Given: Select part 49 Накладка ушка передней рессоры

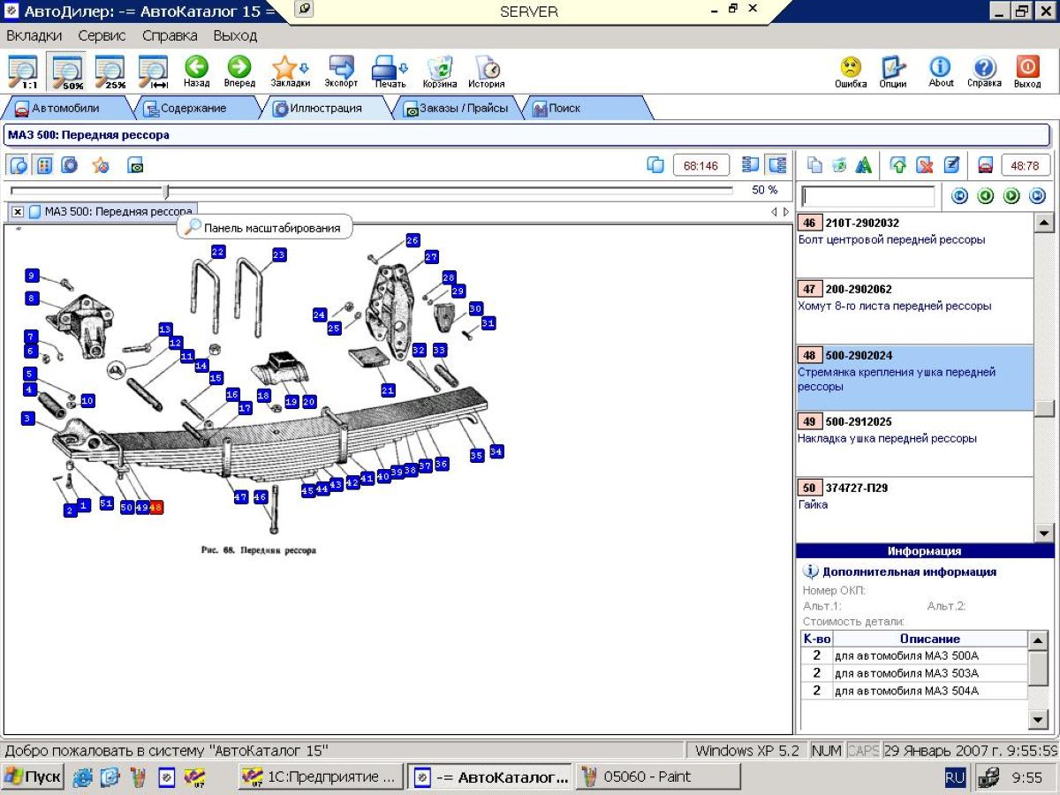Looking at the screenshot, I should click(x=914, y=444).
